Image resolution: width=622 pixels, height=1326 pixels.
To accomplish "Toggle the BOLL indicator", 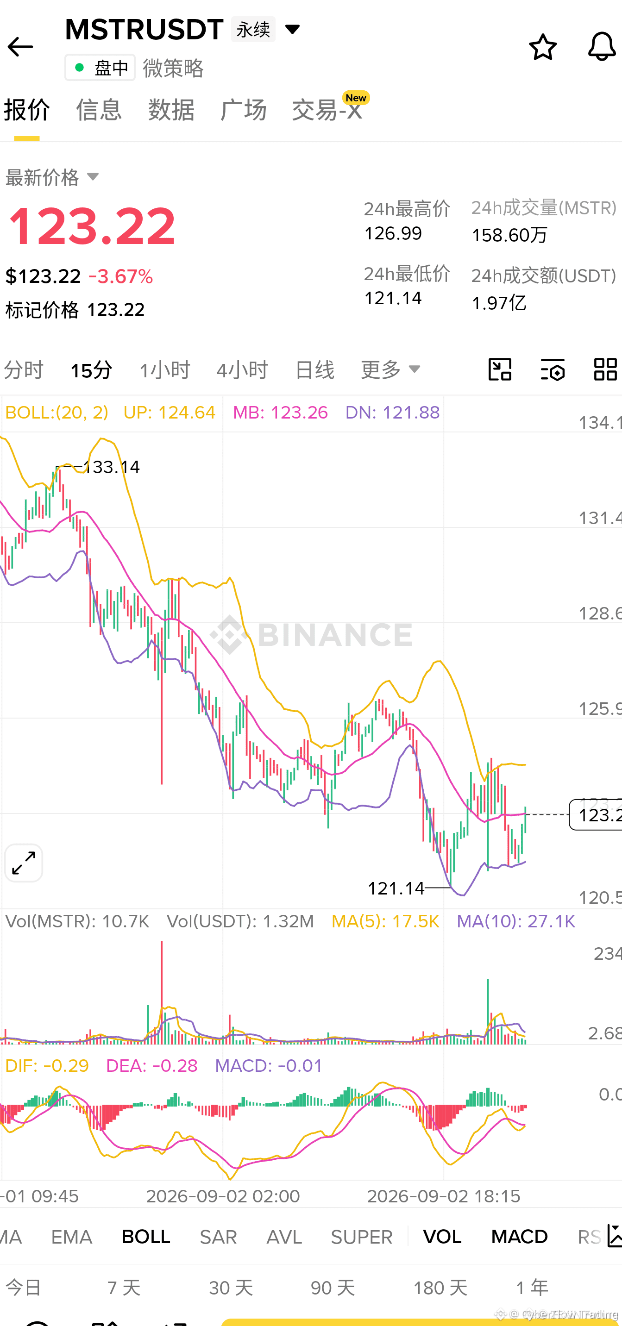I will tap(146, 1237).
